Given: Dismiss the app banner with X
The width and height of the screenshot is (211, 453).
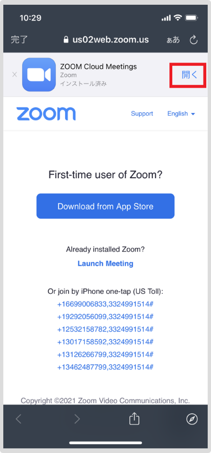Looking at the screenshot, I should 15,74.
